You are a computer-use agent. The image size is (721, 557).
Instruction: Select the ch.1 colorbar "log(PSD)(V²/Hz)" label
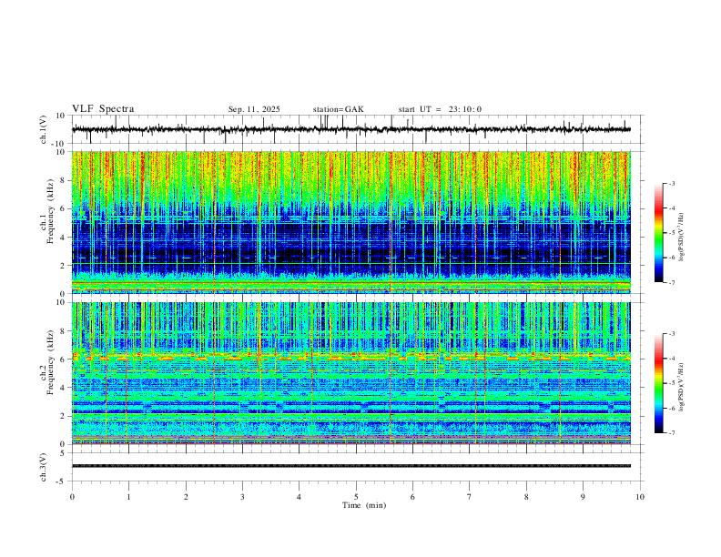[681, 237]
